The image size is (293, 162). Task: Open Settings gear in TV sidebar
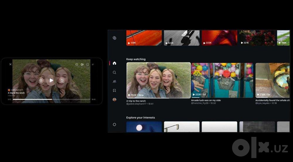(115, 125)
